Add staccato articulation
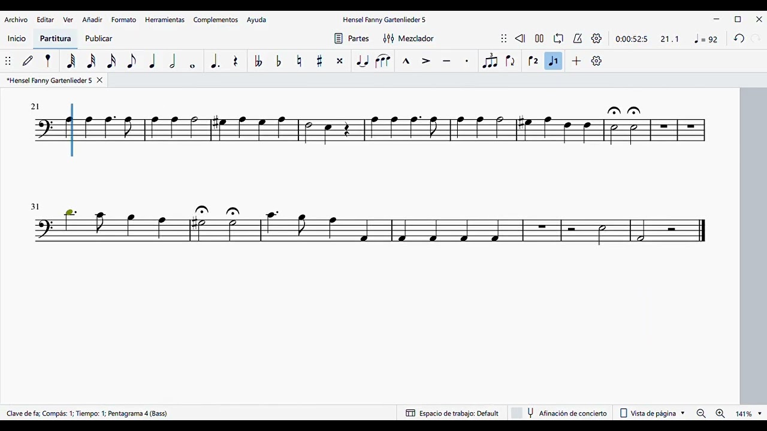This screenshot has width=767, height=431. 467,61
